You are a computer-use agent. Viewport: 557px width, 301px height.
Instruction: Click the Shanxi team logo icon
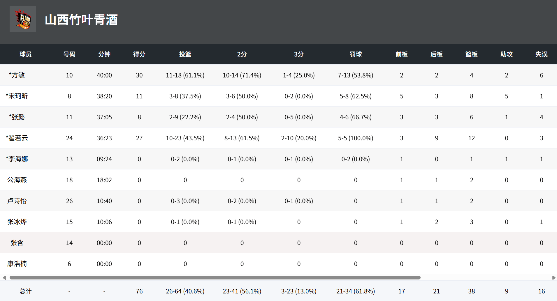pos(23,19)
